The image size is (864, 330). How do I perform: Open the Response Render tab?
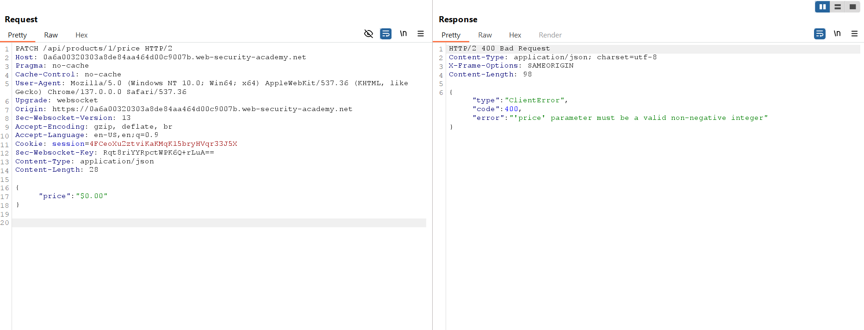click(x=550, y=35)
